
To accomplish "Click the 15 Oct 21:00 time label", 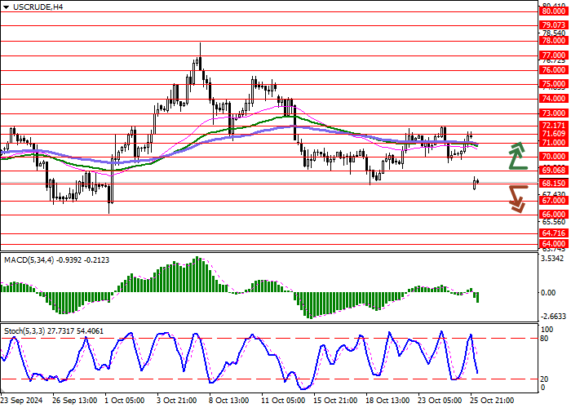I will click(x=336, y=401).
